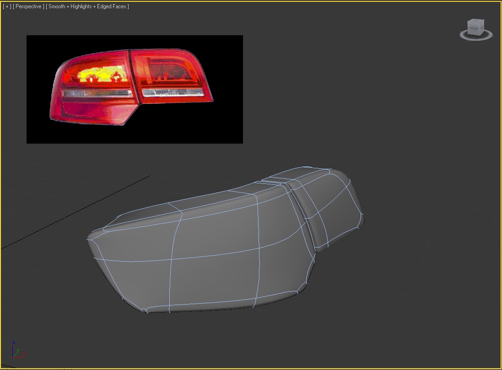This screenshot has width=502, height=370.
Task: Open the [+] viewport general menu
Action: pyautogui.click(x=7, y=6)
